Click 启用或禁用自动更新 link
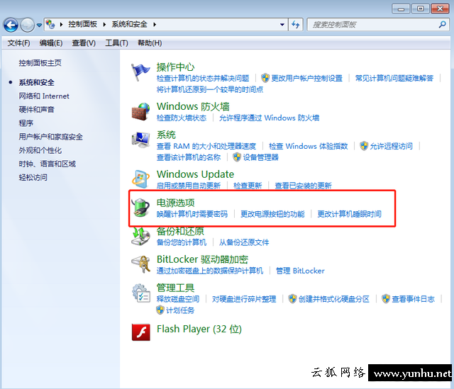The width and height of the screenshot is (454, 389). pyautogui.click(x=189, y=186)
